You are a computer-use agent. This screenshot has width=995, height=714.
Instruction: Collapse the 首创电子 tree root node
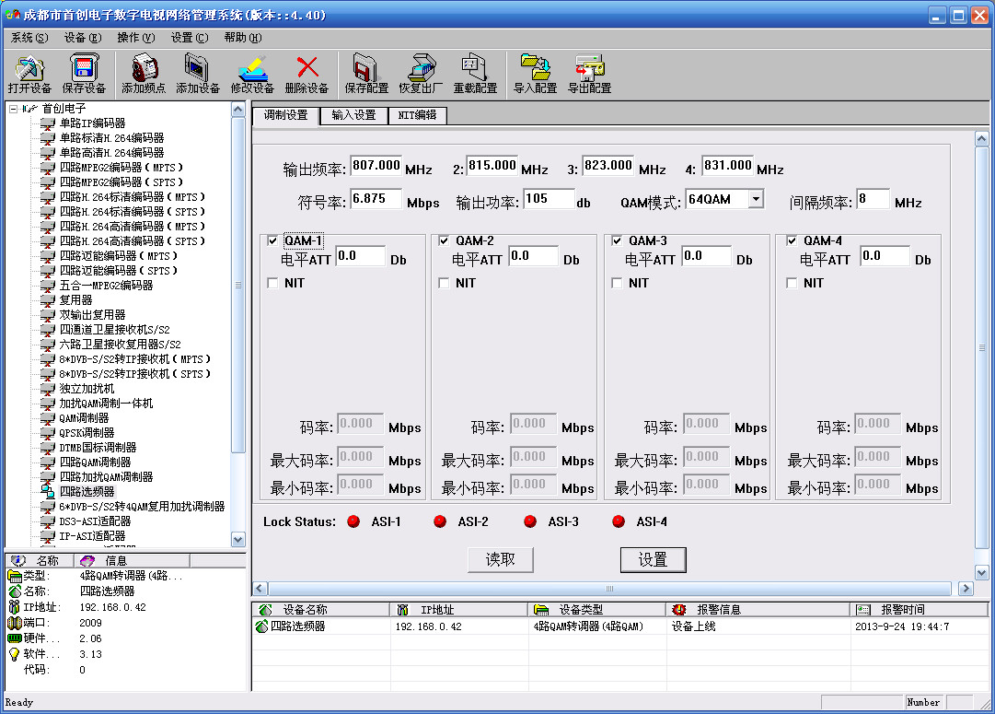(x=13, y=109)
